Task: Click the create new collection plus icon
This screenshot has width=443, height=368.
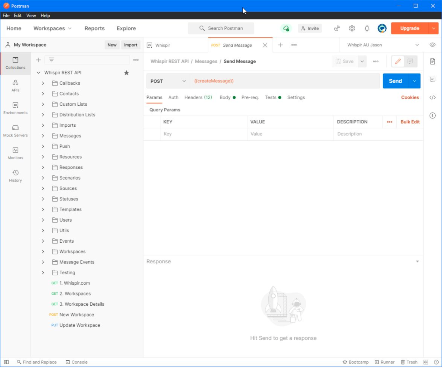Action: coord(38,60)
